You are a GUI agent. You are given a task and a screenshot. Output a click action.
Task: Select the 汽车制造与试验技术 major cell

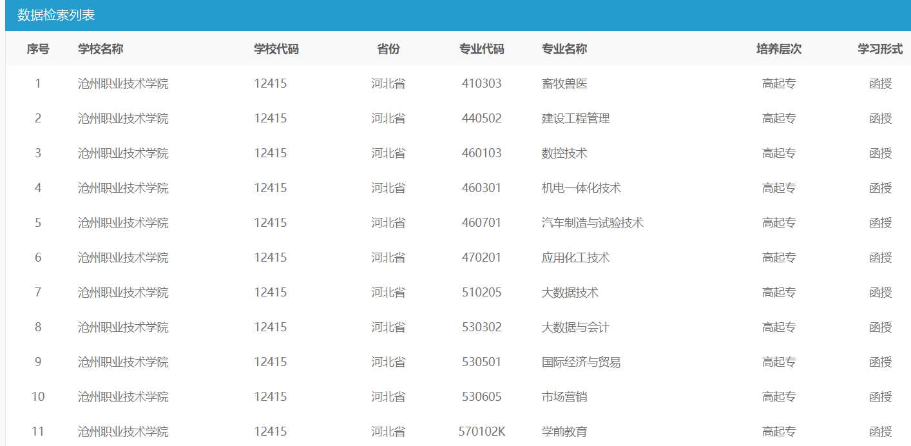click(x=593, y=223)
